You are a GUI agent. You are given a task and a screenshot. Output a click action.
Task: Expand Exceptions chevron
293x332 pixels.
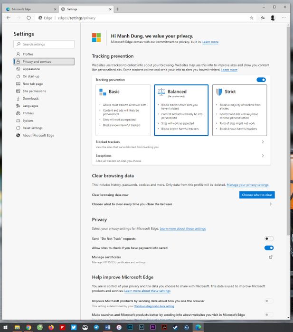point(263,156)
